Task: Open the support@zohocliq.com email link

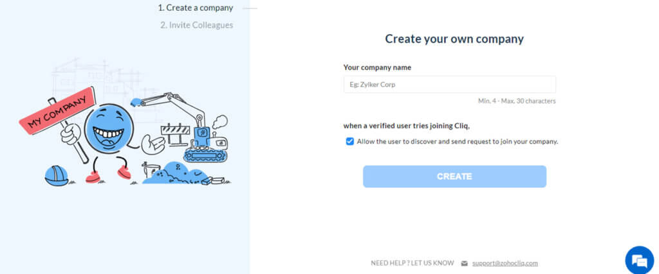Action: pos(505,263)
